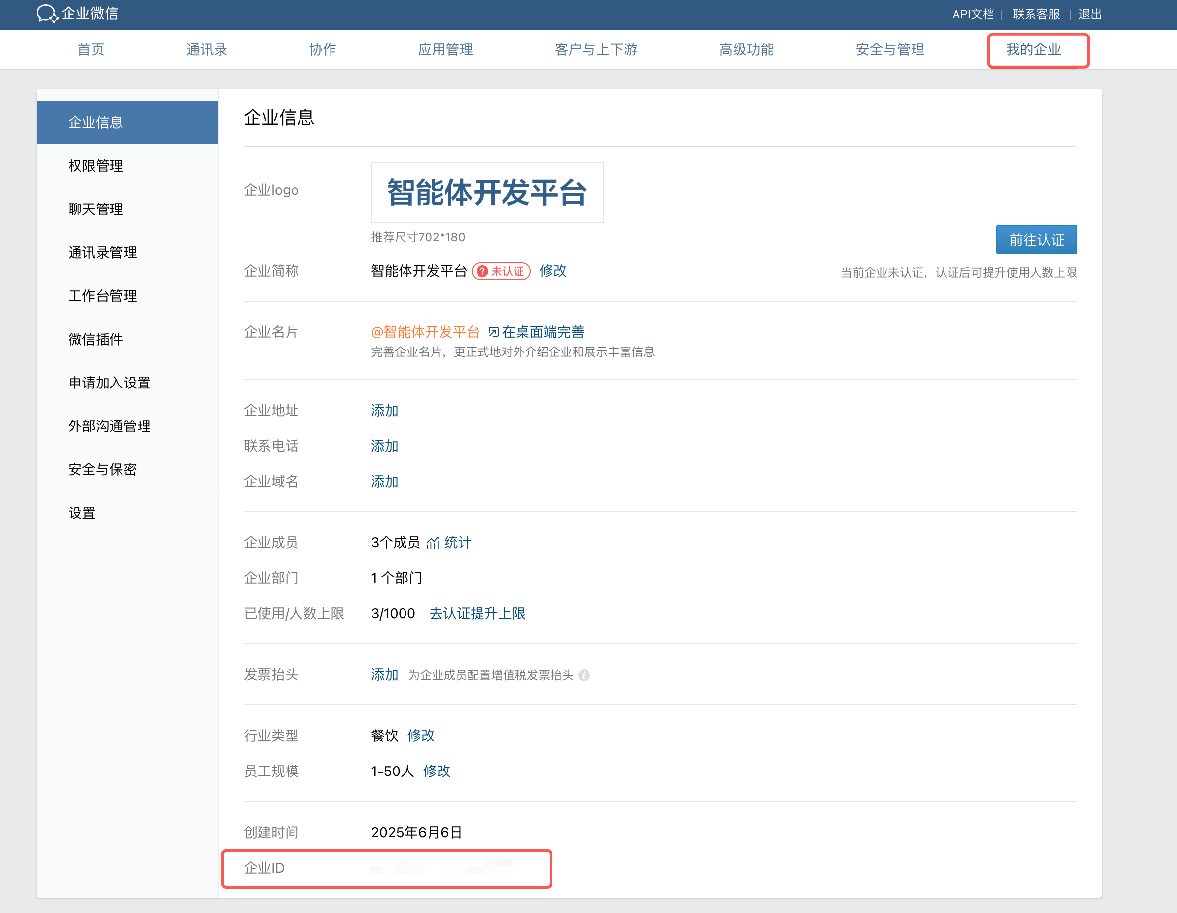This screenshot has width=1177, height=913.
Task: Click the external-link icon before 在桌面端完善
Action: click(x=493, y=332)
